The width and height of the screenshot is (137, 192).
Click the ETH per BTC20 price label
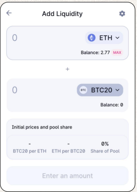(68, 151)
